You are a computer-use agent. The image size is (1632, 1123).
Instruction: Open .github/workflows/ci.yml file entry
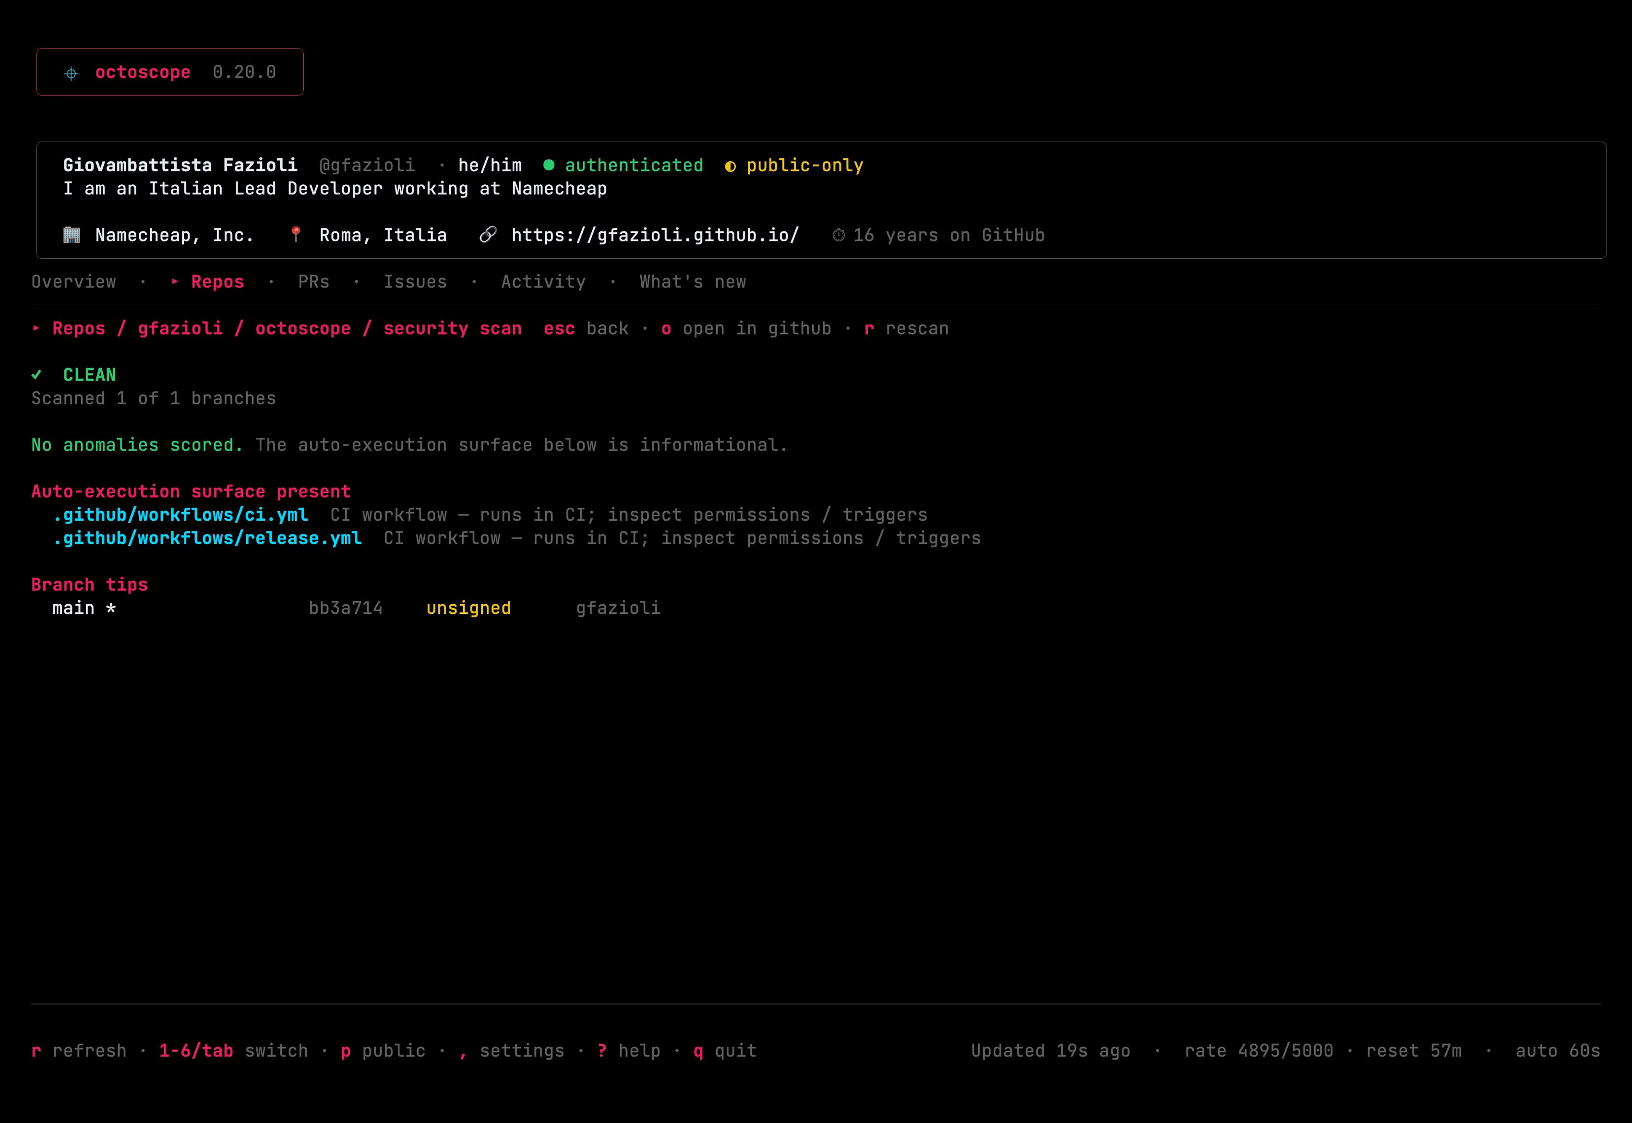[181, 515]
